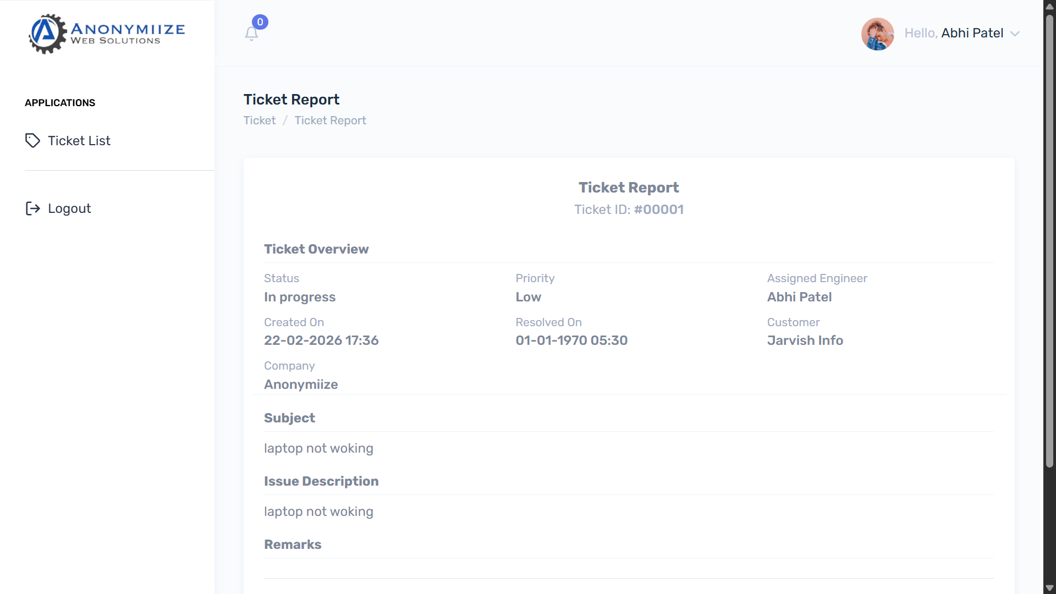Expand the user menu chevron beside Abhi Patel
Image resolution: width=1056 pixels, height=594 pixels.
(x=1015, y=34)
